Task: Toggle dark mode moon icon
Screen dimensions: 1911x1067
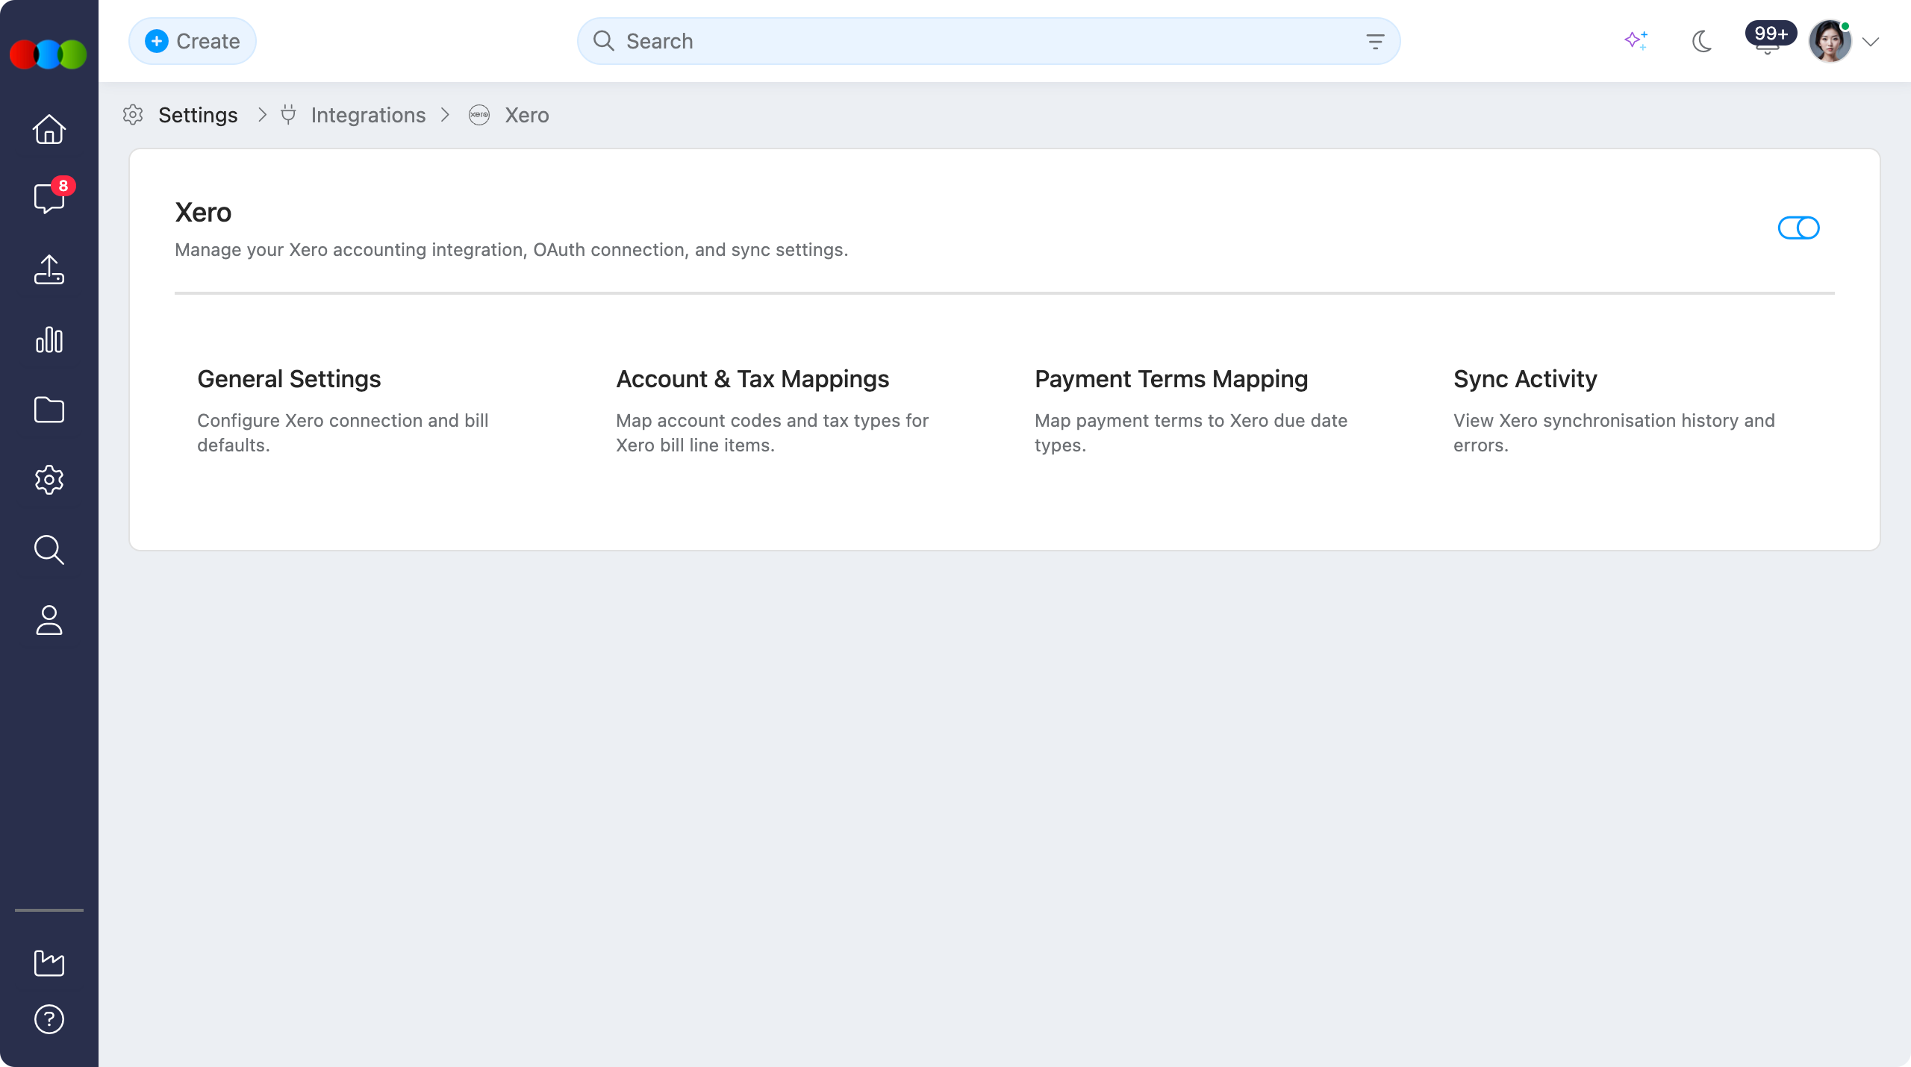Action: click(1702, 41)
